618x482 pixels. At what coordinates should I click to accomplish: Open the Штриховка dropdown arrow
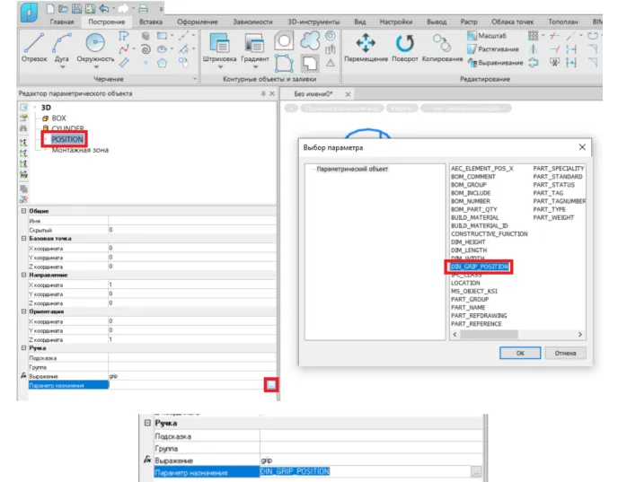(220, 67)
